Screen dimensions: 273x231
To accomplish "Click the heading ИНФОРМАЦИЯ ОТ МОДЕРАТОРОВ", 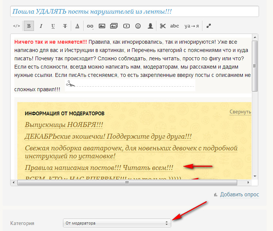I will pyautogui.click(x=64, y=113).
